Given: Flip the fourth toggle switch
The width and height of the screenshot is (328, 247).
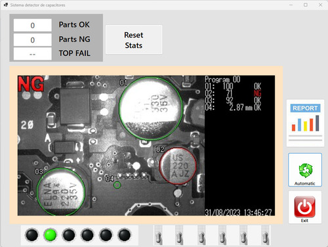Looking at the screenshot, I should click(x=222, y=235).
